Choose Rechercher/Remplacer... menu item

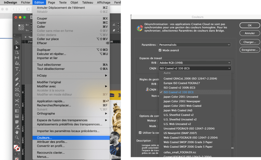pyautogui.click(x=71, y=105)
